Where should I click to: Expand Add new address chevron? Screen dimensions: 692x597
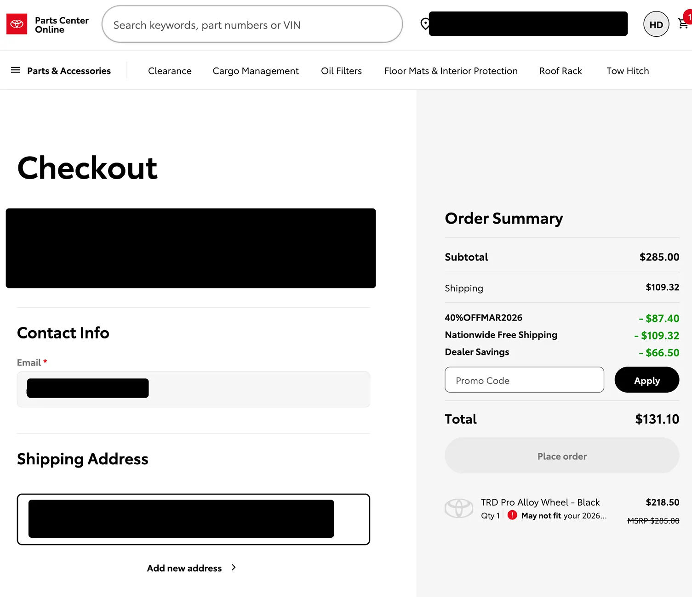pos(234,568)
